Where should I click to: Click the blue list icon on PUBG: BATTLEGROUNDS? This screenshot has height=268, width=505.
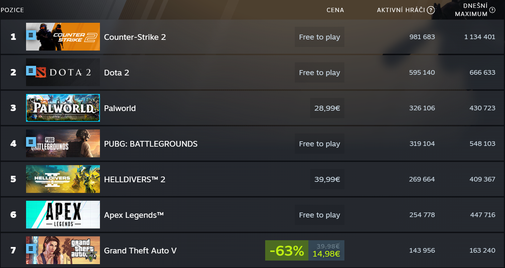pos(31,142)
